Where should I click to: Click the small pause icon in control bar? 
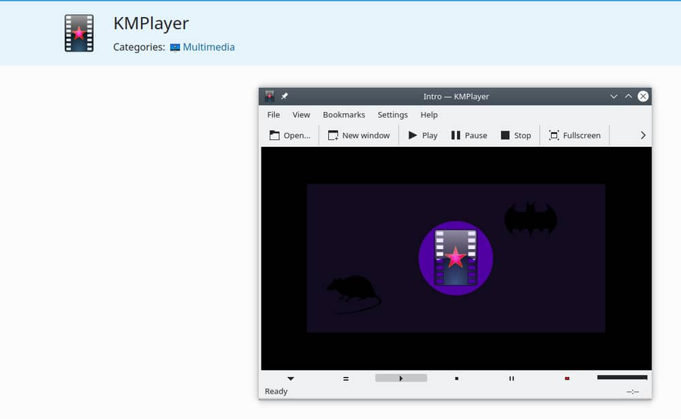(511, 379)
